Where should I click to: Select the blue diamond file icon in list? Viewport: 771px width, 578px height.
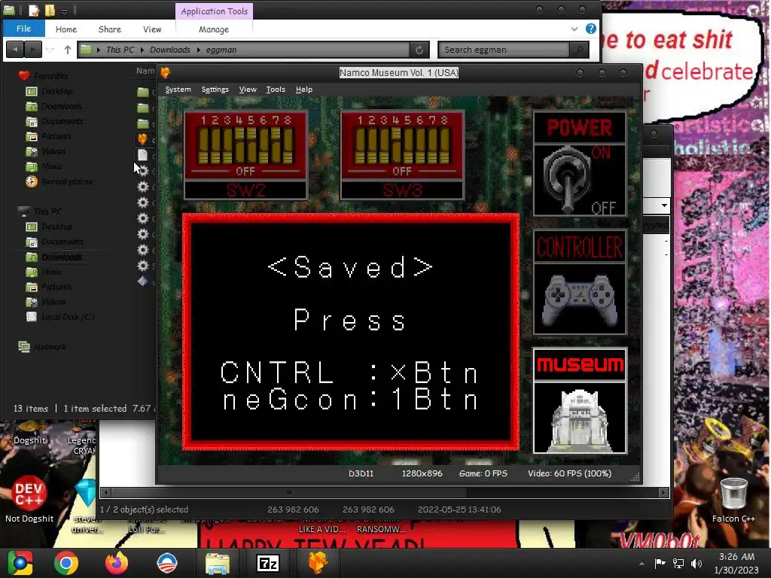click(x=142, y=281)
